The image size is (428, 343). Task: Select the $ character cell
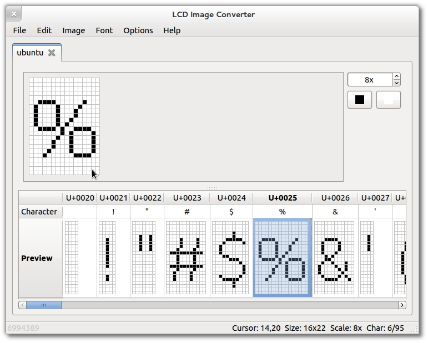pos(231,212)
